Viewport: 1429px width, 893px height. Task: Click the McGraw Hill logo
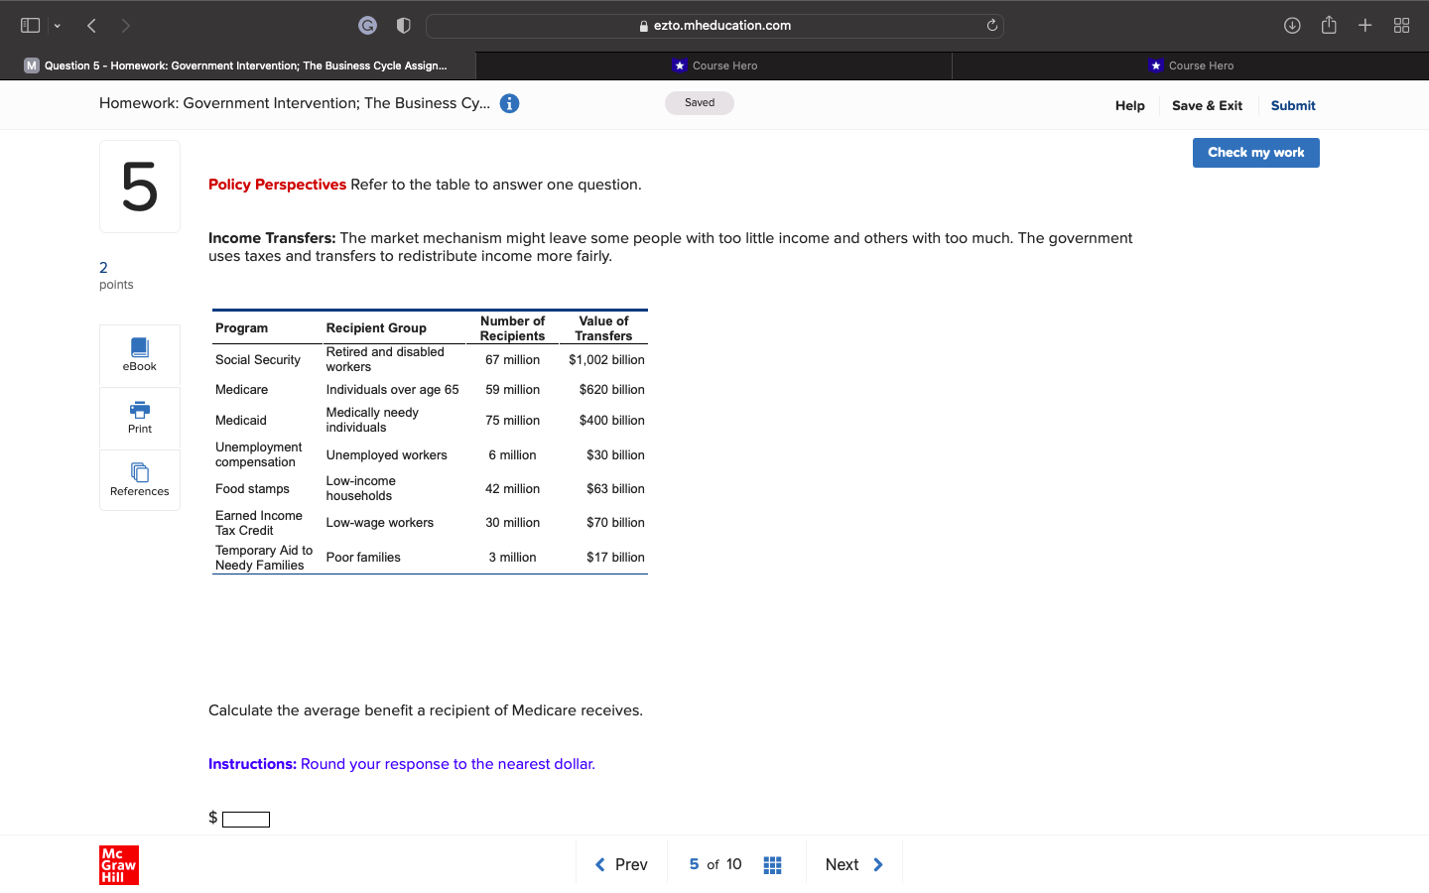pos(119,864)
